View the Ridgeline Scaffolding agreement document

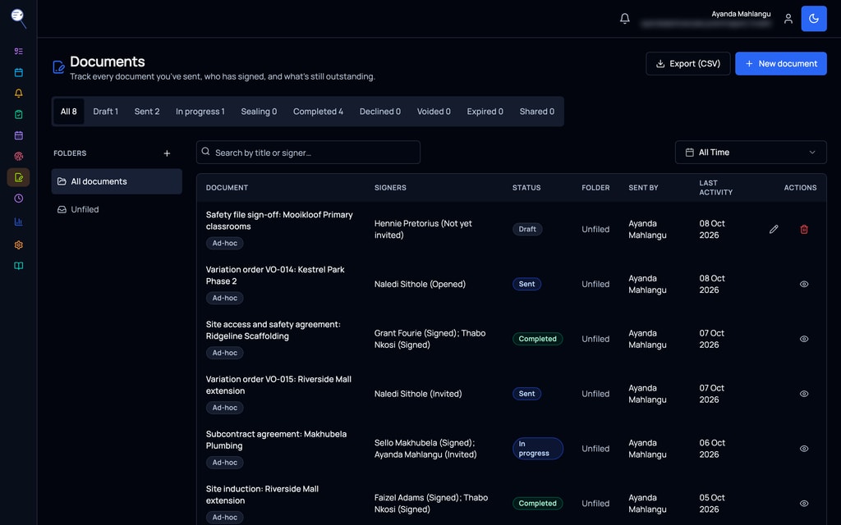[804, 339]
